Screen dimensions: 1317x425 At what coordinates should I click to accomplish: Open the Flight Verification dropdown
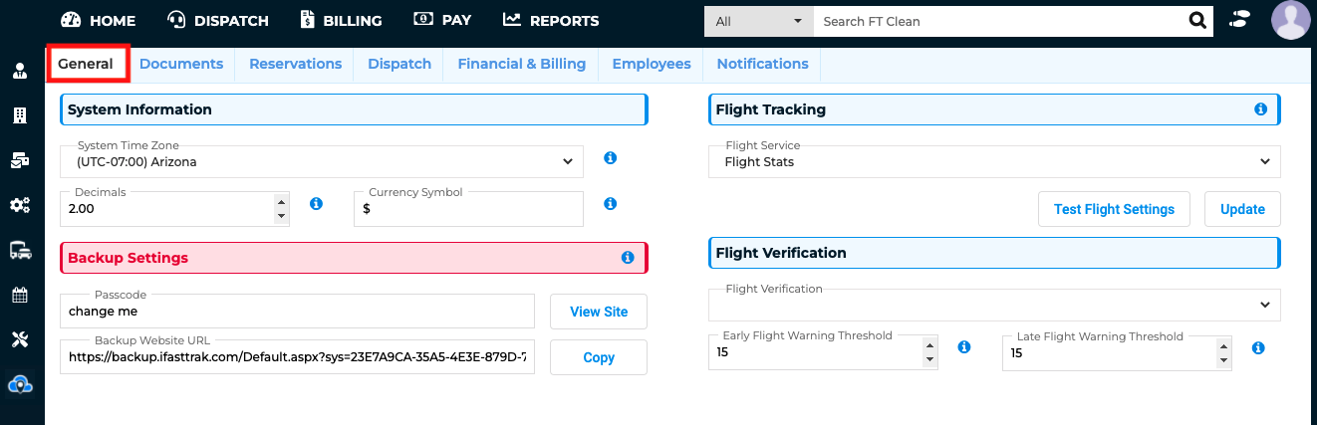994,304
